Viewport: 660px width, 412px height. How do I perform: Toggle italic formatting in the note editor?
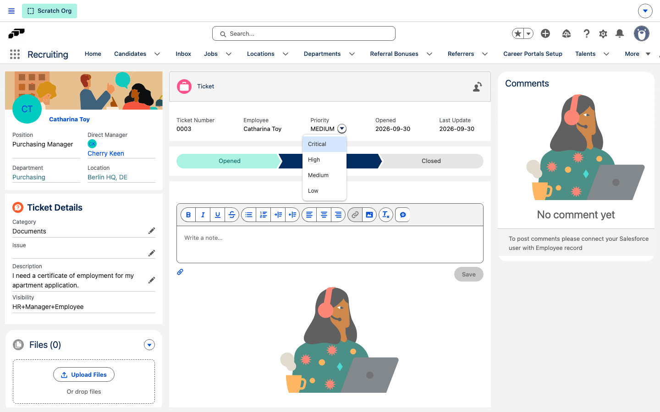pos(203,215)
